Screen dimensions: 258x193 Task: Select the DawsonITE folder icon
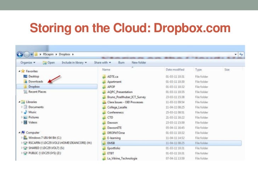click(104, 128)
